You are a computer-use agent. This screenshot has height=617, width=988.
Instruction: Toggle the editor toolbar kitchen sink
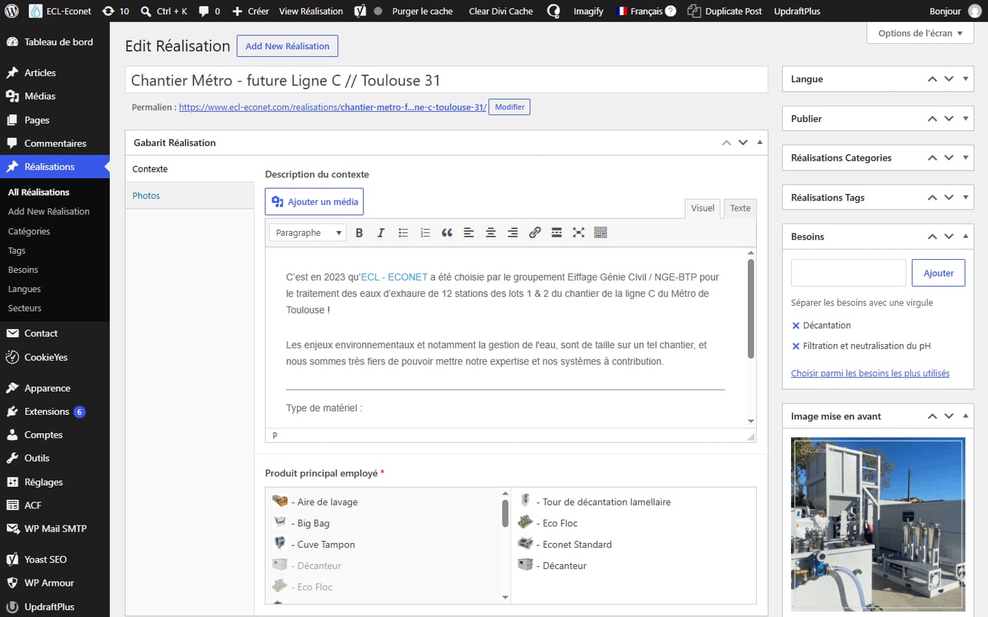[x=600, y=232]
